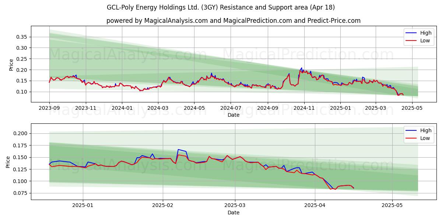Click the 'Date' axis label under bottom chart
Screen dimensions: 442x221
234,213
